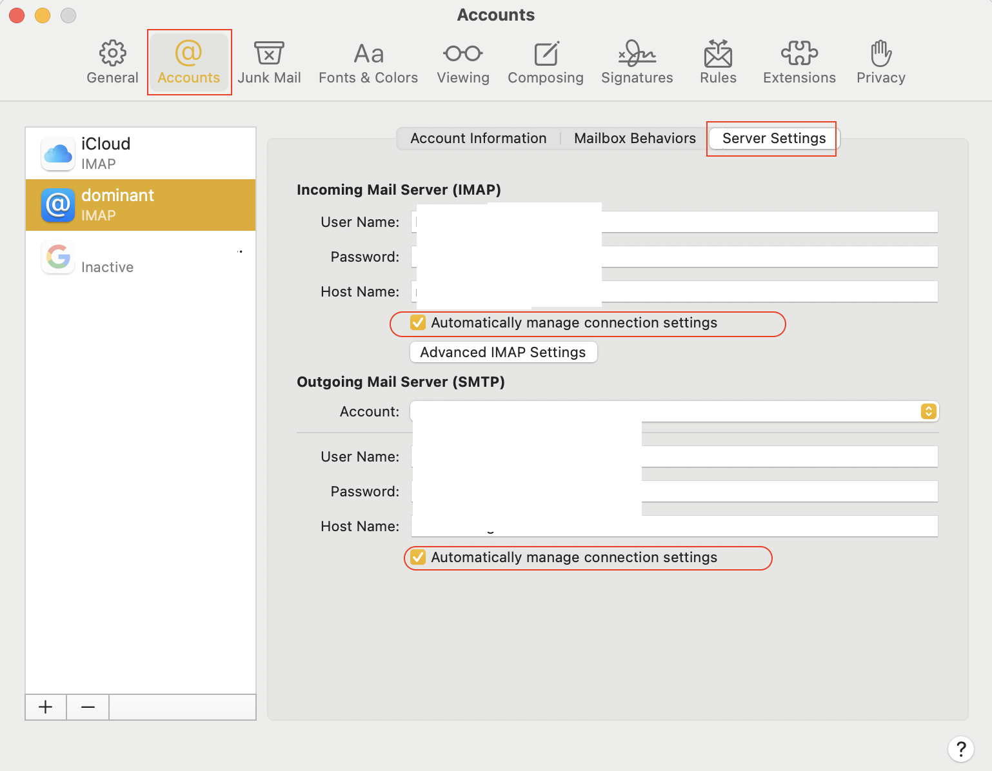Open the Rules preferences pane
The height and width of the screenshot is (771, 992).
point(718,63)
